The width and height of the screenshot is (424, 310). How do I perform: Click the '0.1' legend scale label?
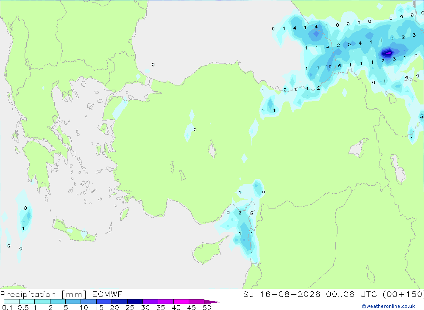point(7,307)
